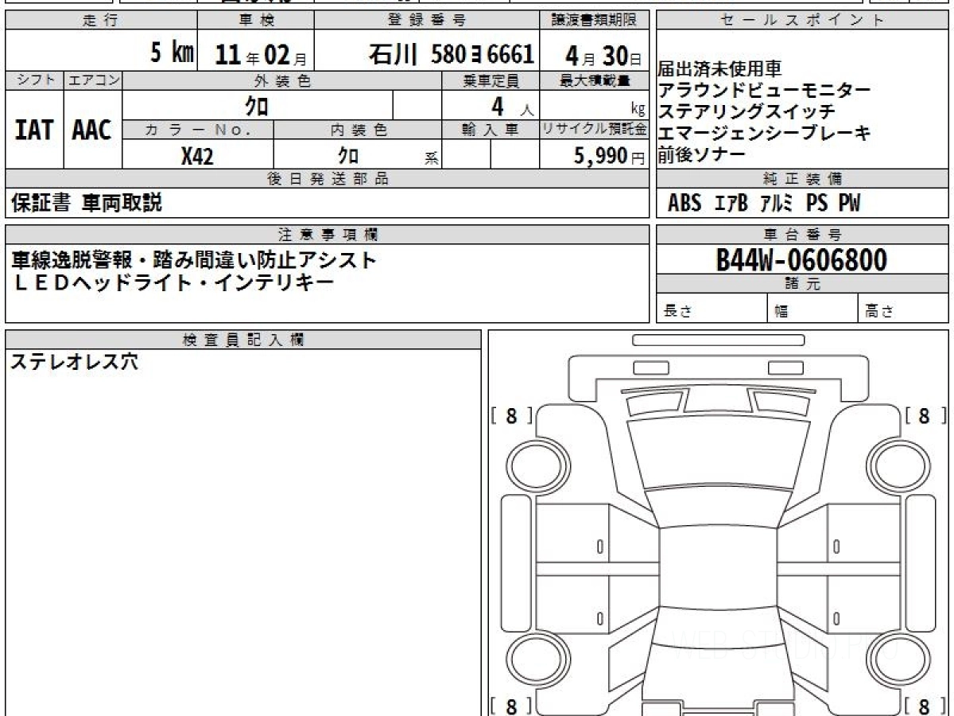Click the IAT shift type cell
This screenshot has width=954, height=716.
(34, 130)
